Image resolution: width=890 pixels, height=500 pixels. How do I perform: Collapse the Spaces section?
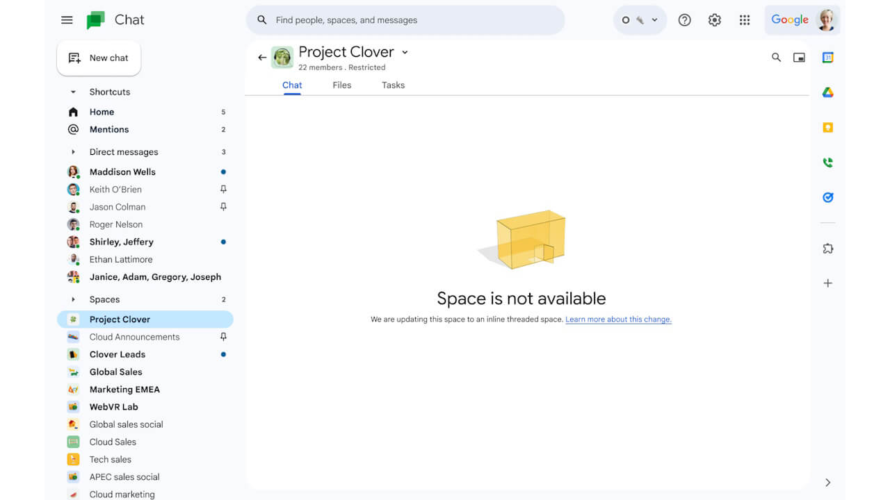74,299
